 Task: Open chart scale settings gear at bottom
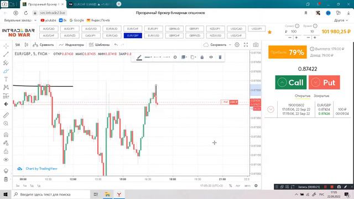click(x=256, y=186)
